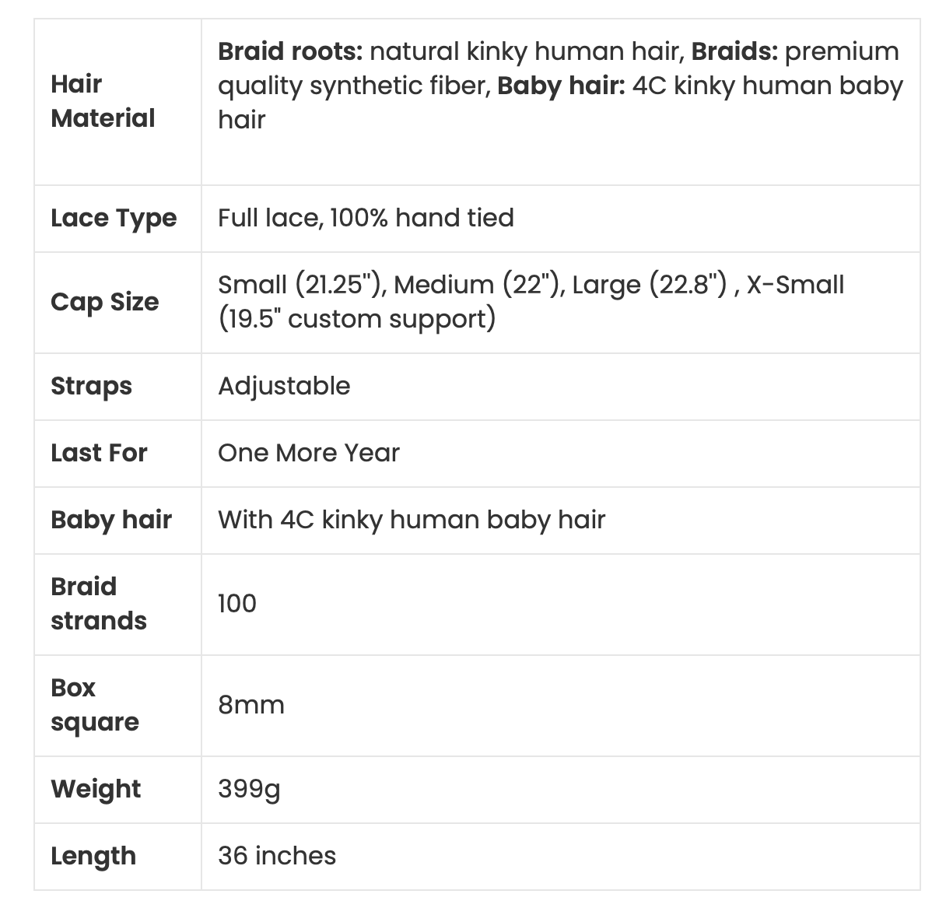Click the Cap Size row label
Screen dimensions: 946x915
(104, 302)
